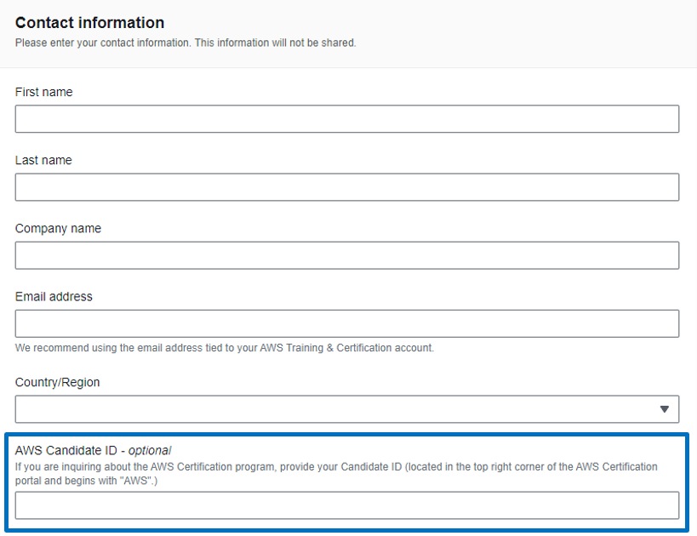Click the email recommendation hint text

(224, 348)
